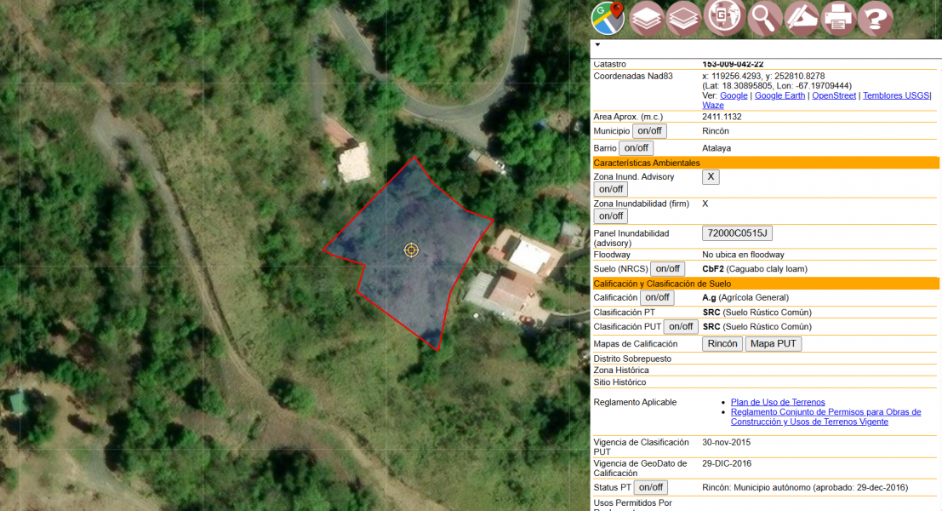
Task: Open the question mark help icon
Action: click(x=875, y=18)
